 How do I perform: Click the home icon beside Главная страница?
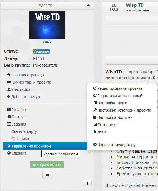(9, 75)
